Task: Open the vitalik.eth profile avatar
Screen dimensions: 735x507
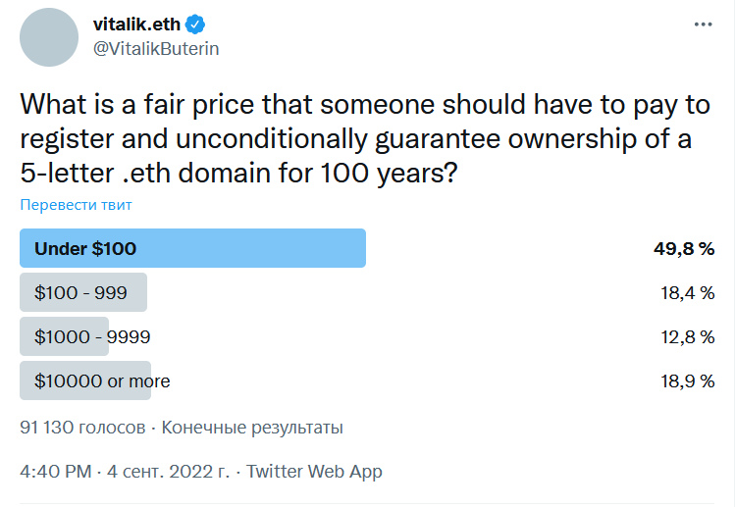Action: point(49,37)
